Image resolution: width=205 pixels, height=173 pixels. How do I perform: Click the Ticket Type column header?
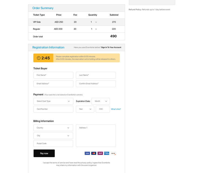[39, 15]
